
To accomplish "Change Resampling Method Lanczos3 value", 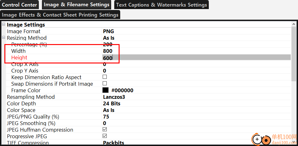I will coord(114,97).
